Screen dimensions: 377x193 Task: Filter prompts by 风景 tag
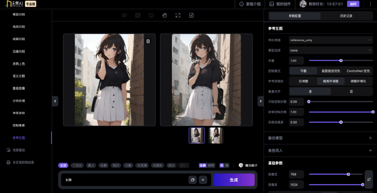tap(103, 165)
